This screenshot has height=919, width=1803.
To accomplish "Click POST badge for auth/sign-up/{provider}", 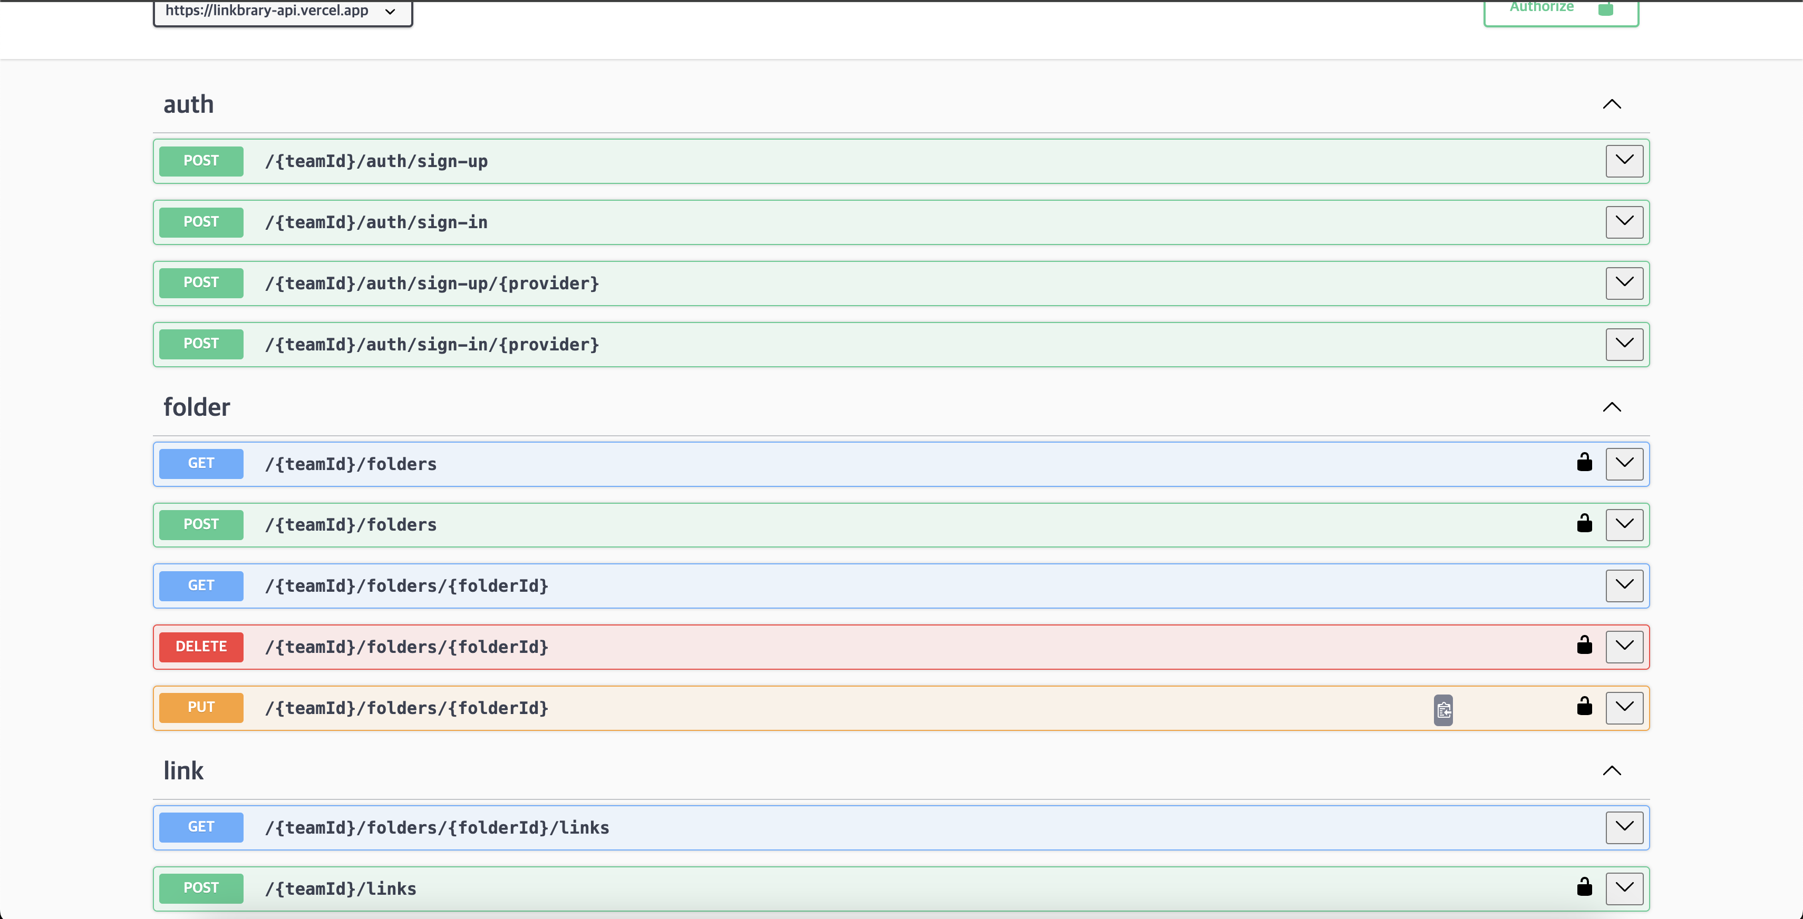I will (x=201, y=283).
